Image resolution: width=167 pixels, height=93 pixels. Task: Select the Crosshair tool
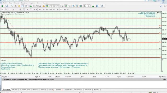tap(6, 9)
